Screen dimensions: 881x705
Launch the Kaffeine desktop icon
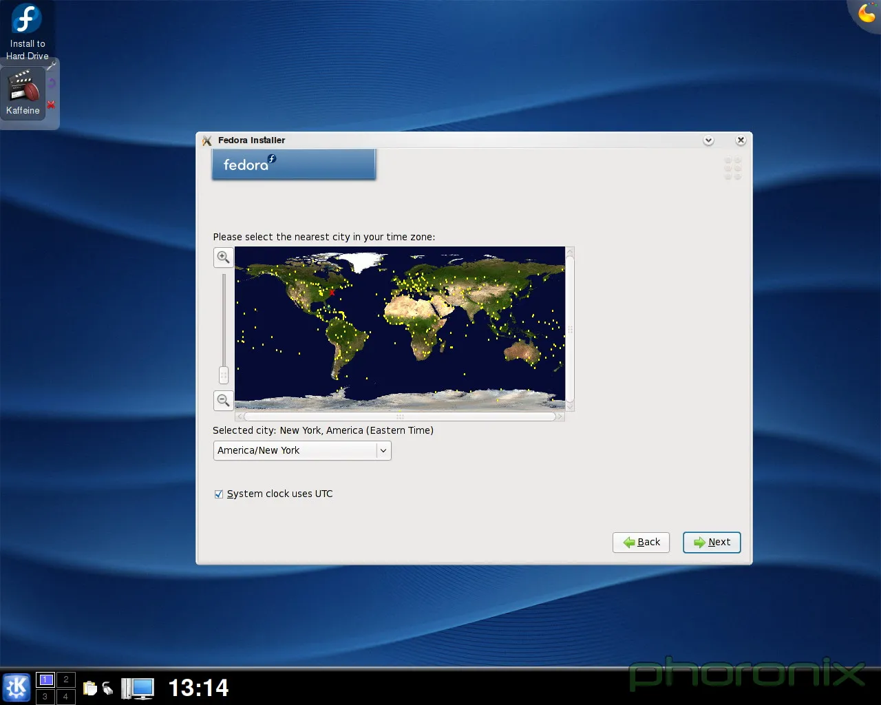coord(23,94)
